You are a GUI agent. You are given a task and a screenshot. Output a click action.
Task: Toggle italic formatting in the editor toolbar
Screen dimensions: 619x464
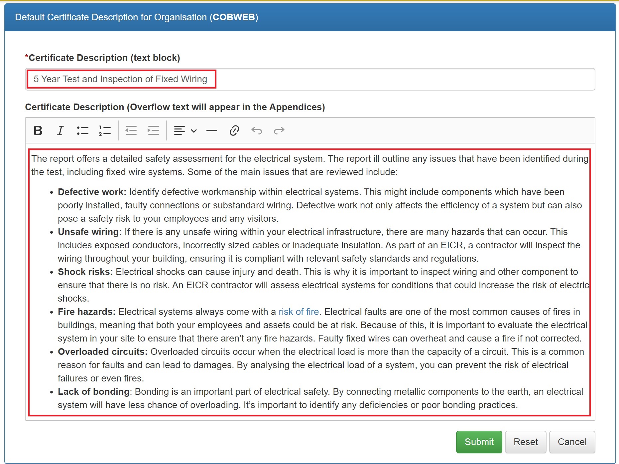[60, 130]
